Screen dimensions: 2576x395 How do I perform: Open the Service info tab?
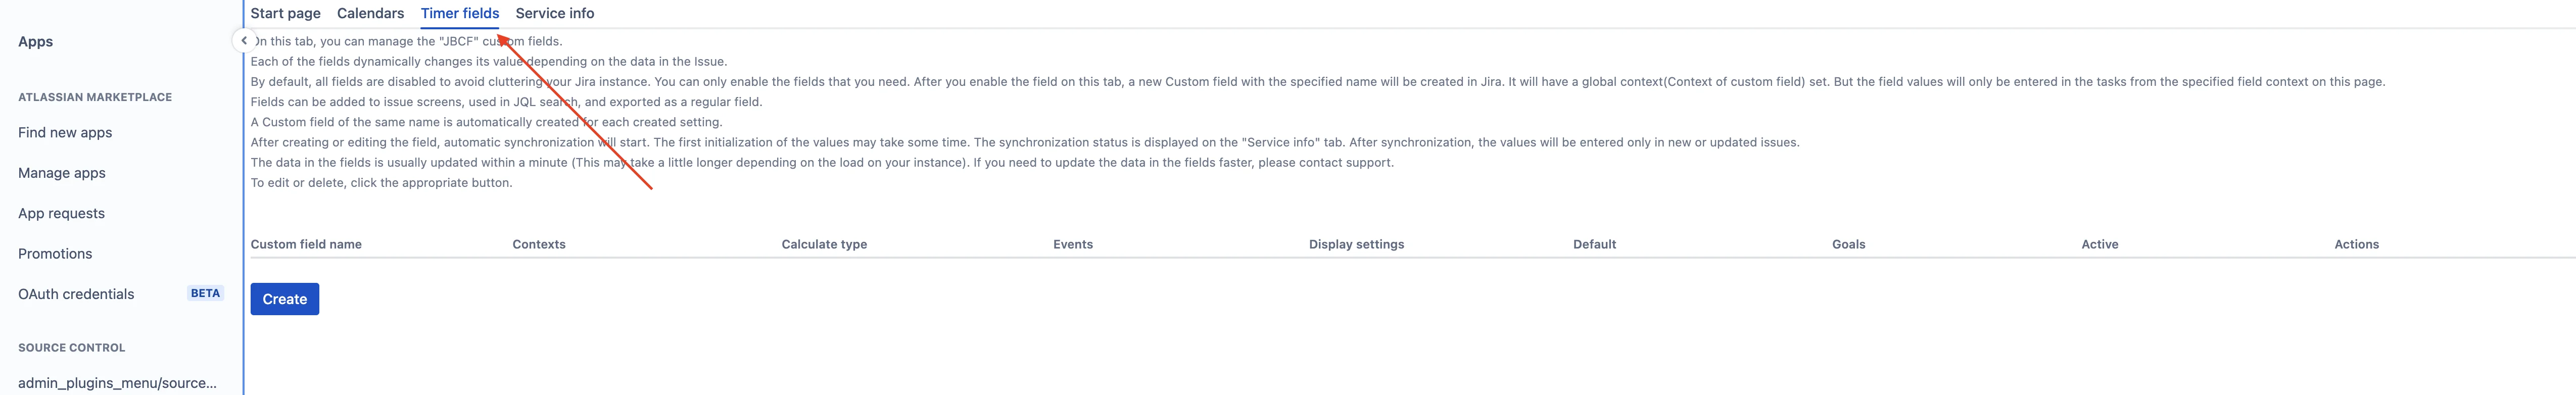pyautogui.click(x=554, y=13)
